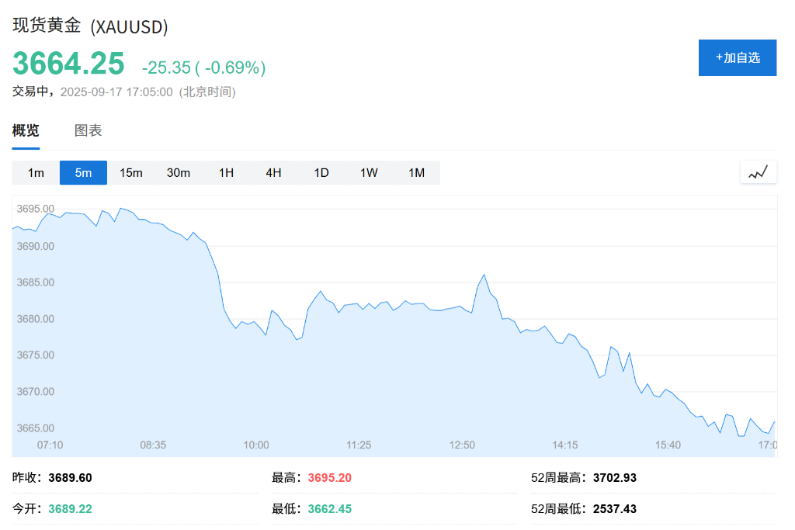Pick the 4H timeframe
The image size is (795, 530).
point(273,172)
